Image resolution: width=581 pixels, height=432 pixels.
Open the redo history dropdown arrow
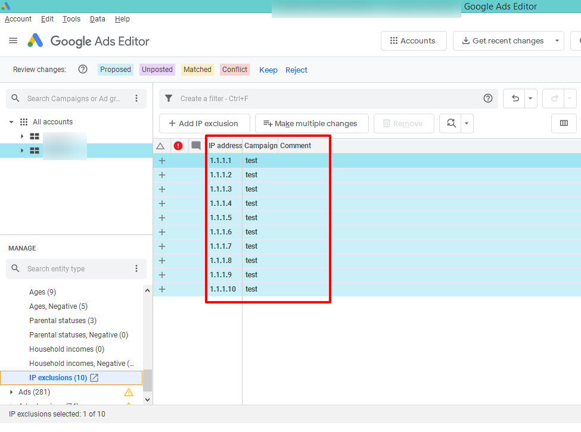point(570,98)
